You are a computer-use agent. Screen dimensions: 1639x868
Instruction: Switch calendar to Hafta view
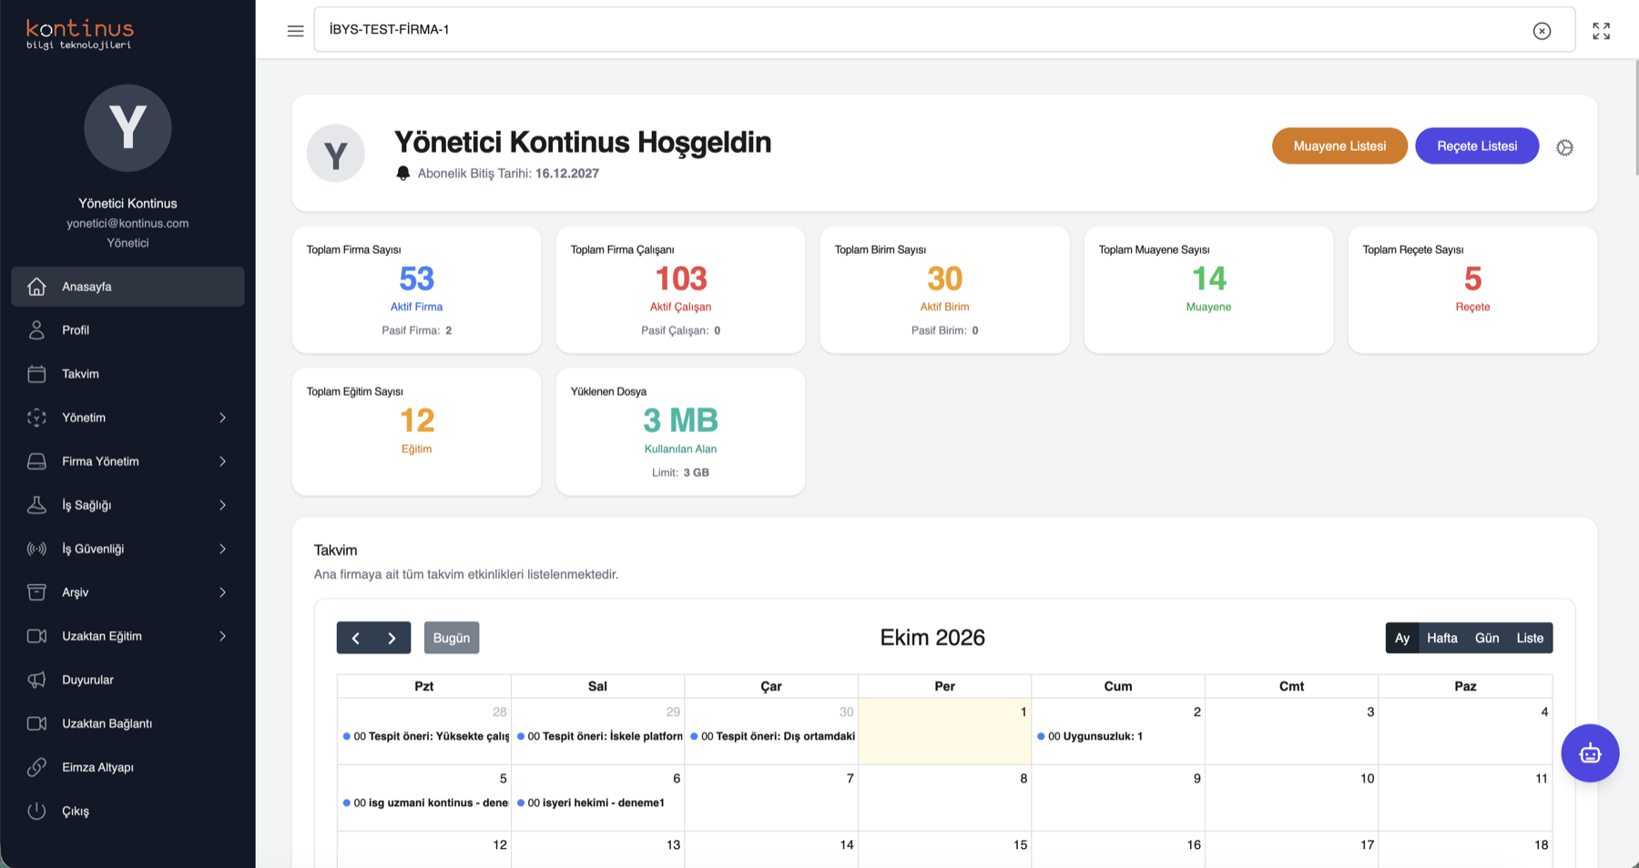[1442, 638]
